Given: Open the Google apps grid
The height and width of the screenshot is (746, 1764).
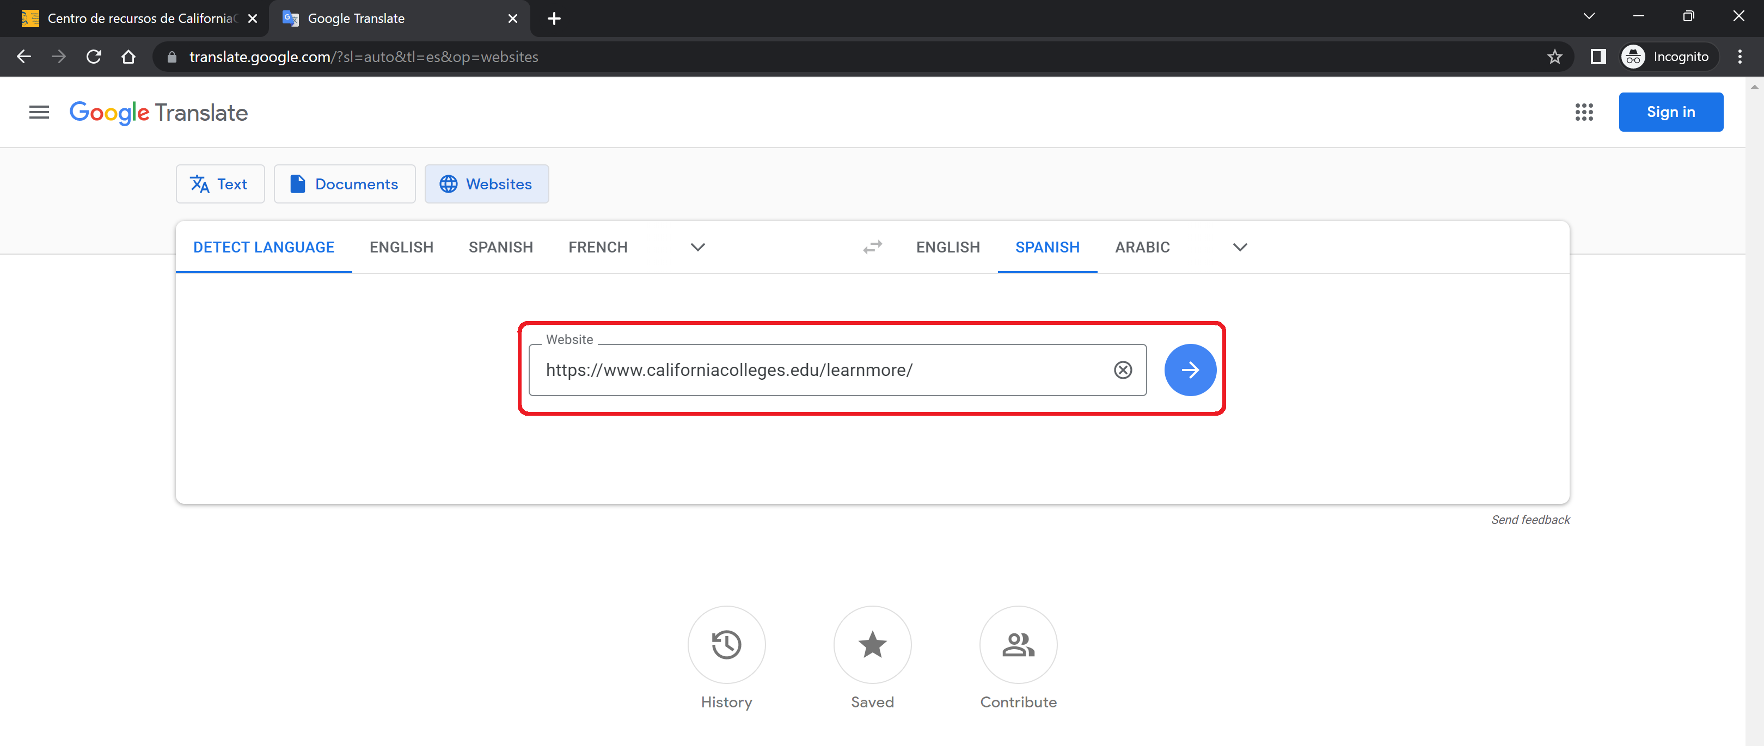Looking at the screenshot, I should tap(1584, 112).
